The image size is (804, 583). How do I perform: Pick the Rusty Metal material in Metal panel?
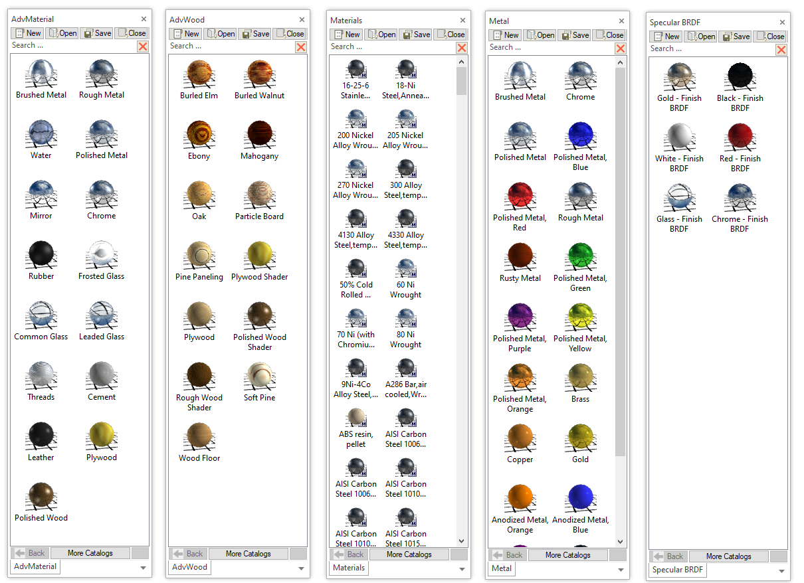tap(520, 262)
